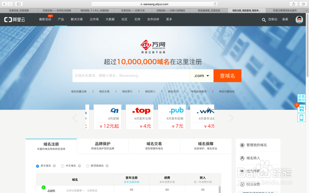The image size is (309, 193).
Task: Open the 域名交易 link under search
Action: tap(104, 92)
